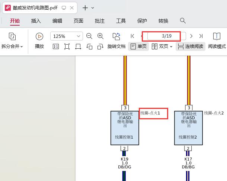The height and width of the screenshot is (181, 227).
Task: Click the 阅读模式 label
Action: click(217, 46)
